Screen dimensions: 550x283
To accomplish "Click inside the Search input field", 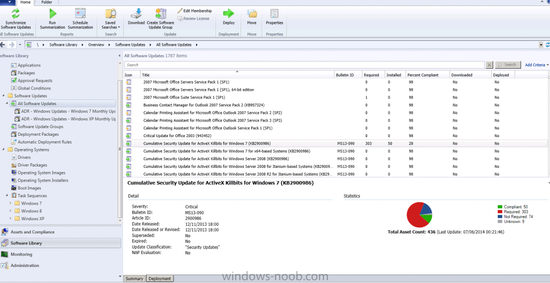I will coord(304,65).
